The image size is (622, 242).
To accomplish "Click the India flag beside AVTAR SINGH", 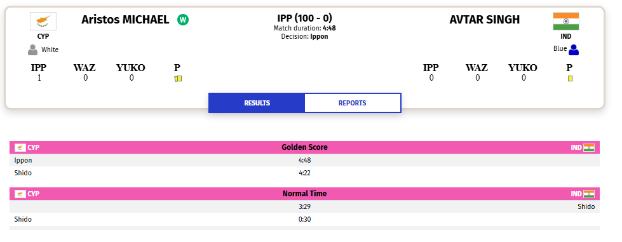I will (566, 21).
